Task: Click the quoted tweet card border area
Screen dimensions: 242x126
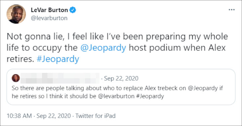Action: coord(121,87)
